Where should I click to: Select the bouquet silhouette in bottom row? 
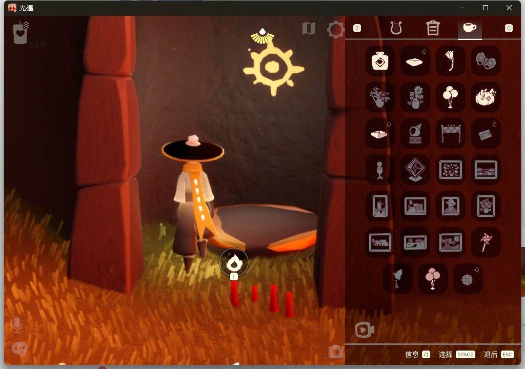pyautogui.click(x=397, y=278)
